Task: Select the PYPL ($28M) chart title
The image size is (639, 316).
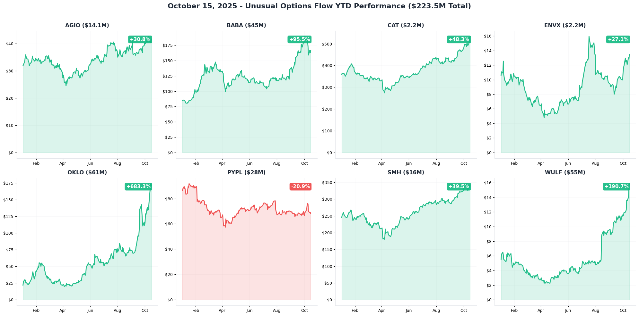Action: pyautogui.click(x=246, y=172)
